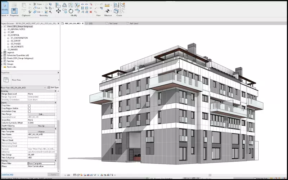Select the Trim/Extend to corner tool

77,11
